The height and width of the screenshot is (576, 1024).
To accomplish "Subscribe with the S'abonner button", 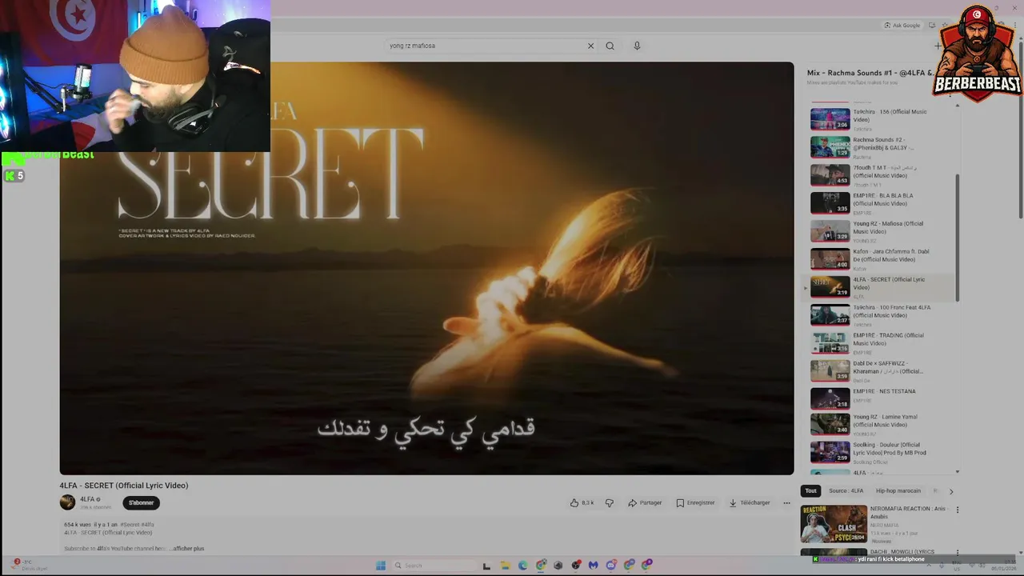I will click(x=142, y=503).
